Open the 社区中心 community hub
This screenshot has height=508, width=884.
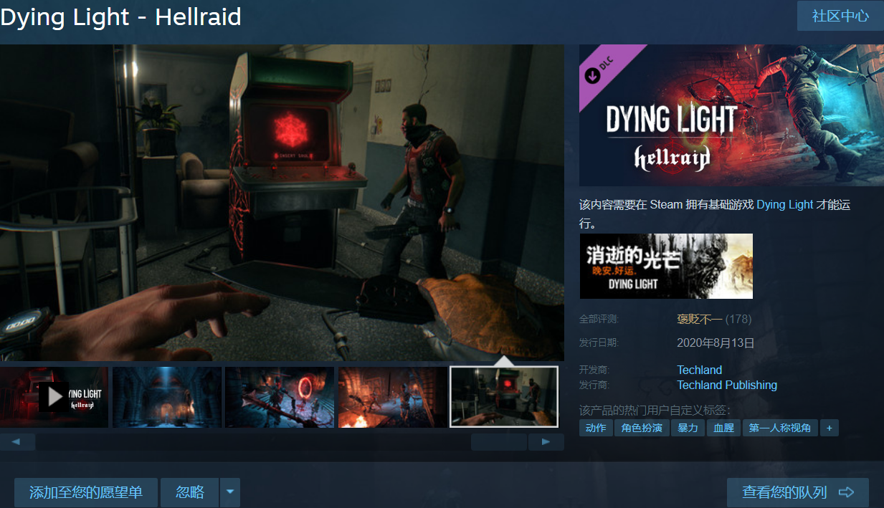click(x=840, y=16)
